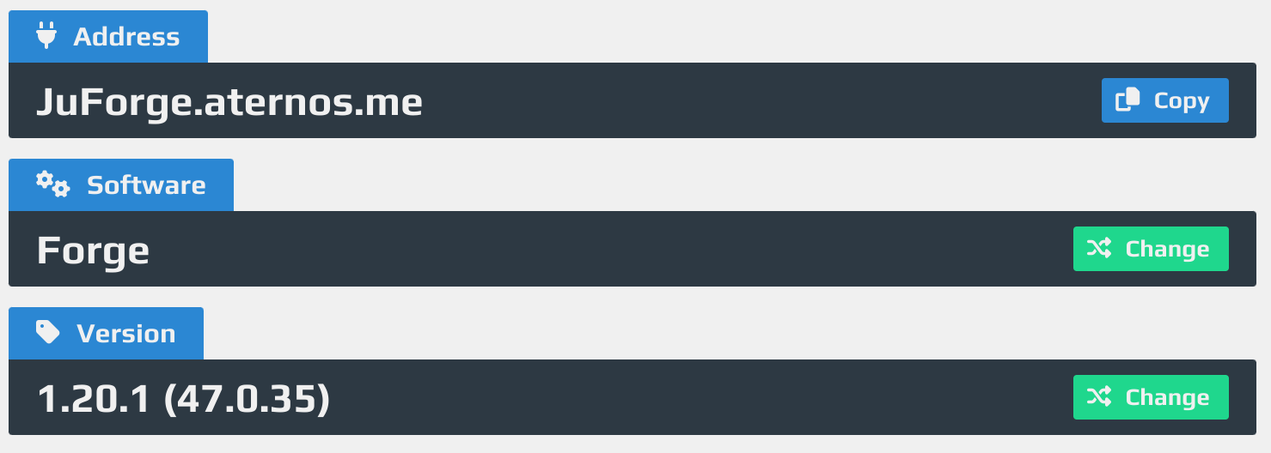Click the tag icon beside Version
The width and height of the screenshot is (1271, 453).
coord(48,333)
